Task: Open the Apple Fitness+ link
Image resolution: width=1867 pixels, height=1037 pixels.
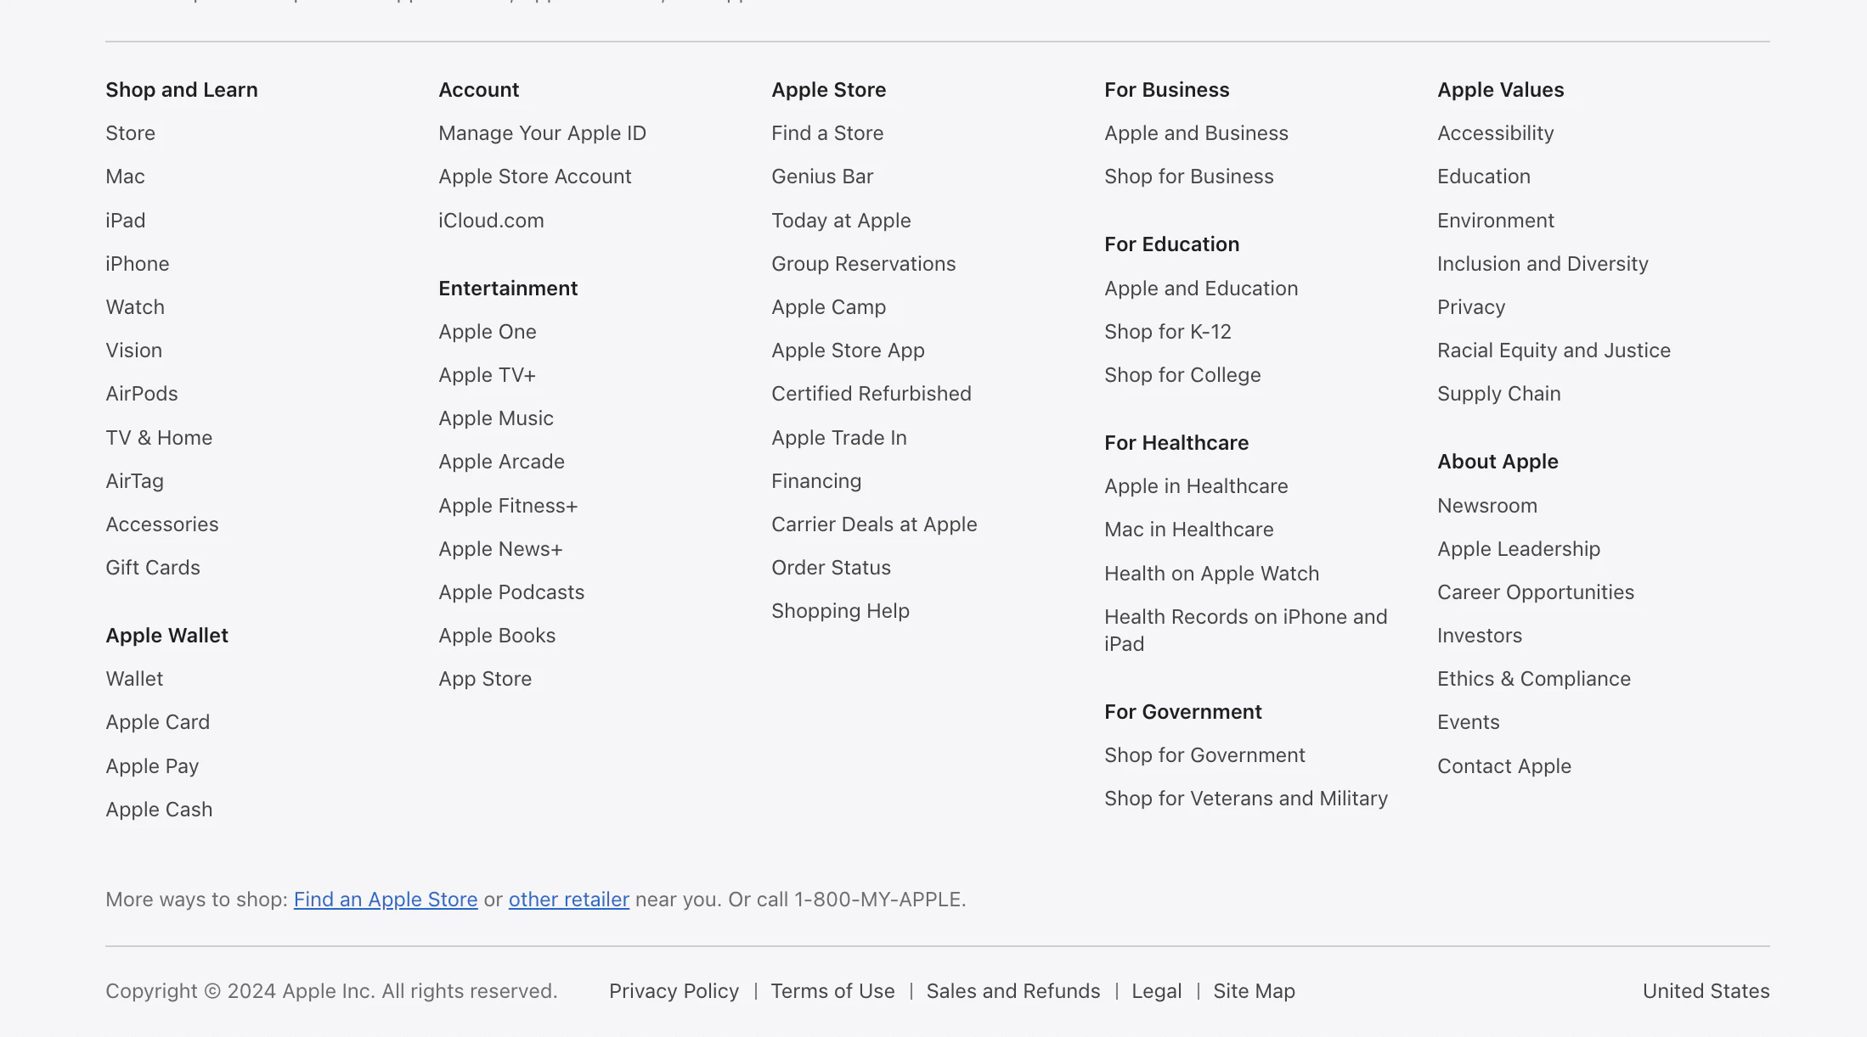Action: pos(508,506)
